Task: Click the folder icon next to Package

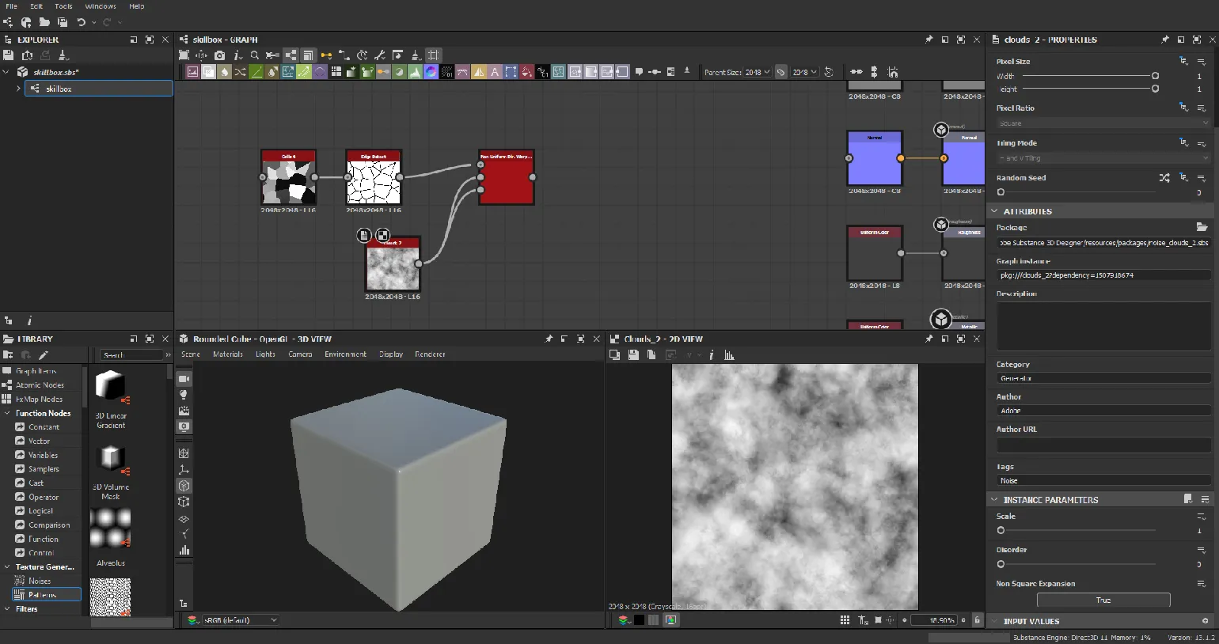Action: click(x=1202, y=227)
